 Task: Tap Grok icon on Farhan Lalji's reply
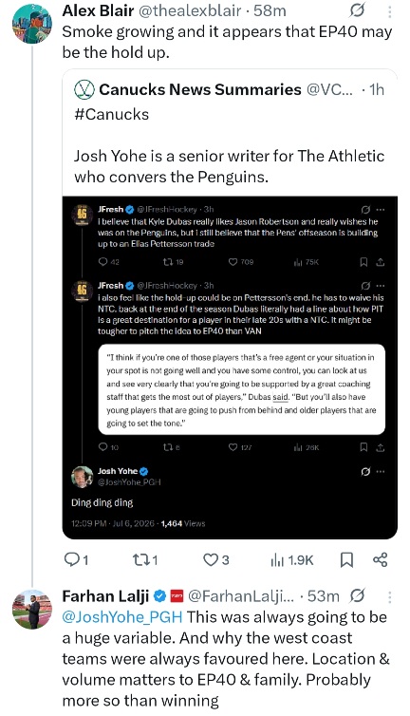click(x=358, y=596)
